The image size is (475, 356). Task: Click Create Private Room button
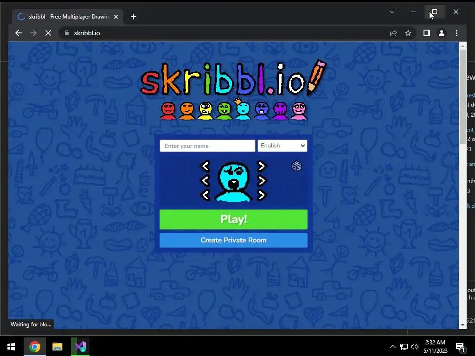click(x=233, y=241)
